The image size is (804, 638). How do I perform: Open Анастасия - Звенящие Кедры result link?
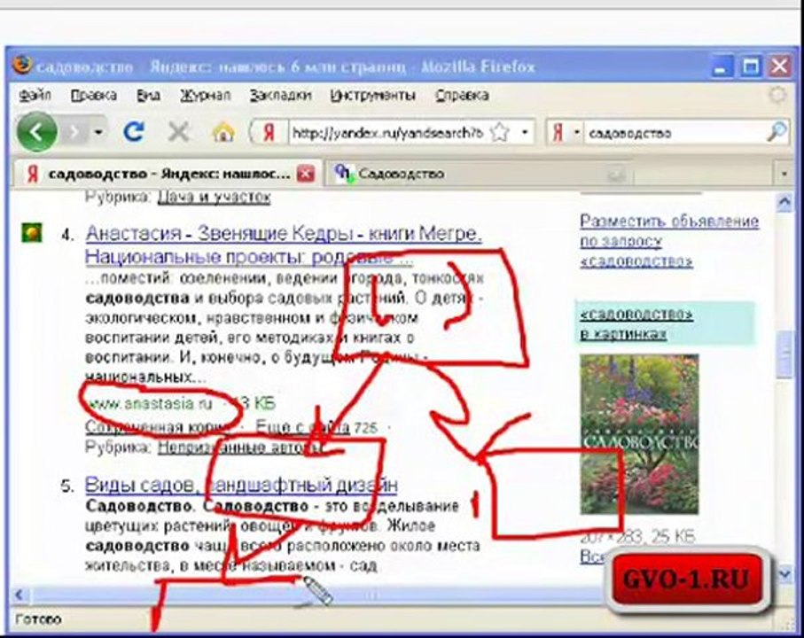(284, 245)
